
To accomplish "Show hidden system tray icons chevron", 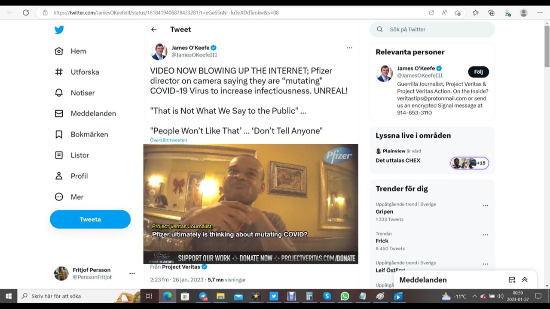I will click(x=474, y=296).
